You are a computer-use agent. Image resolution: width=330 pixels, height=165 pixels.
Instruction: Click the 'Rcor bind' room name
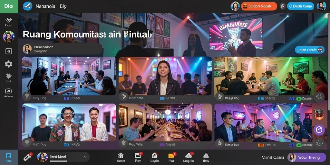(x=136, y=98)
